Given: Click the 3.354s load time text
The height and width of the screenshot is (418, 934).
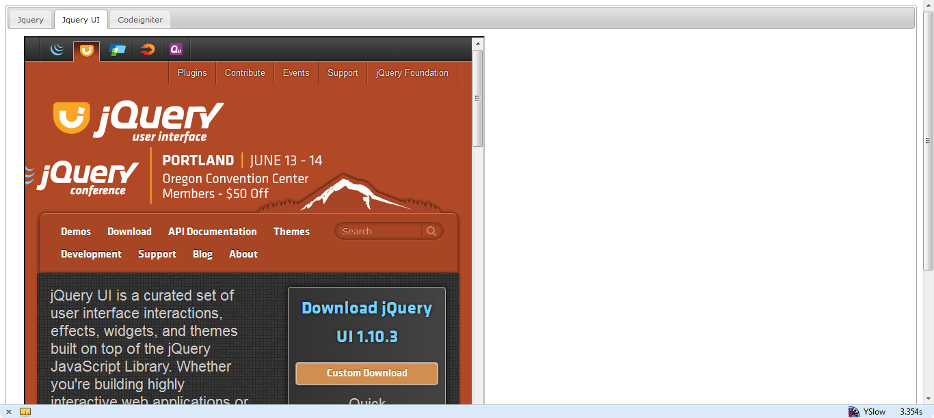Looking at the screenshot, I should click(911, 412).
